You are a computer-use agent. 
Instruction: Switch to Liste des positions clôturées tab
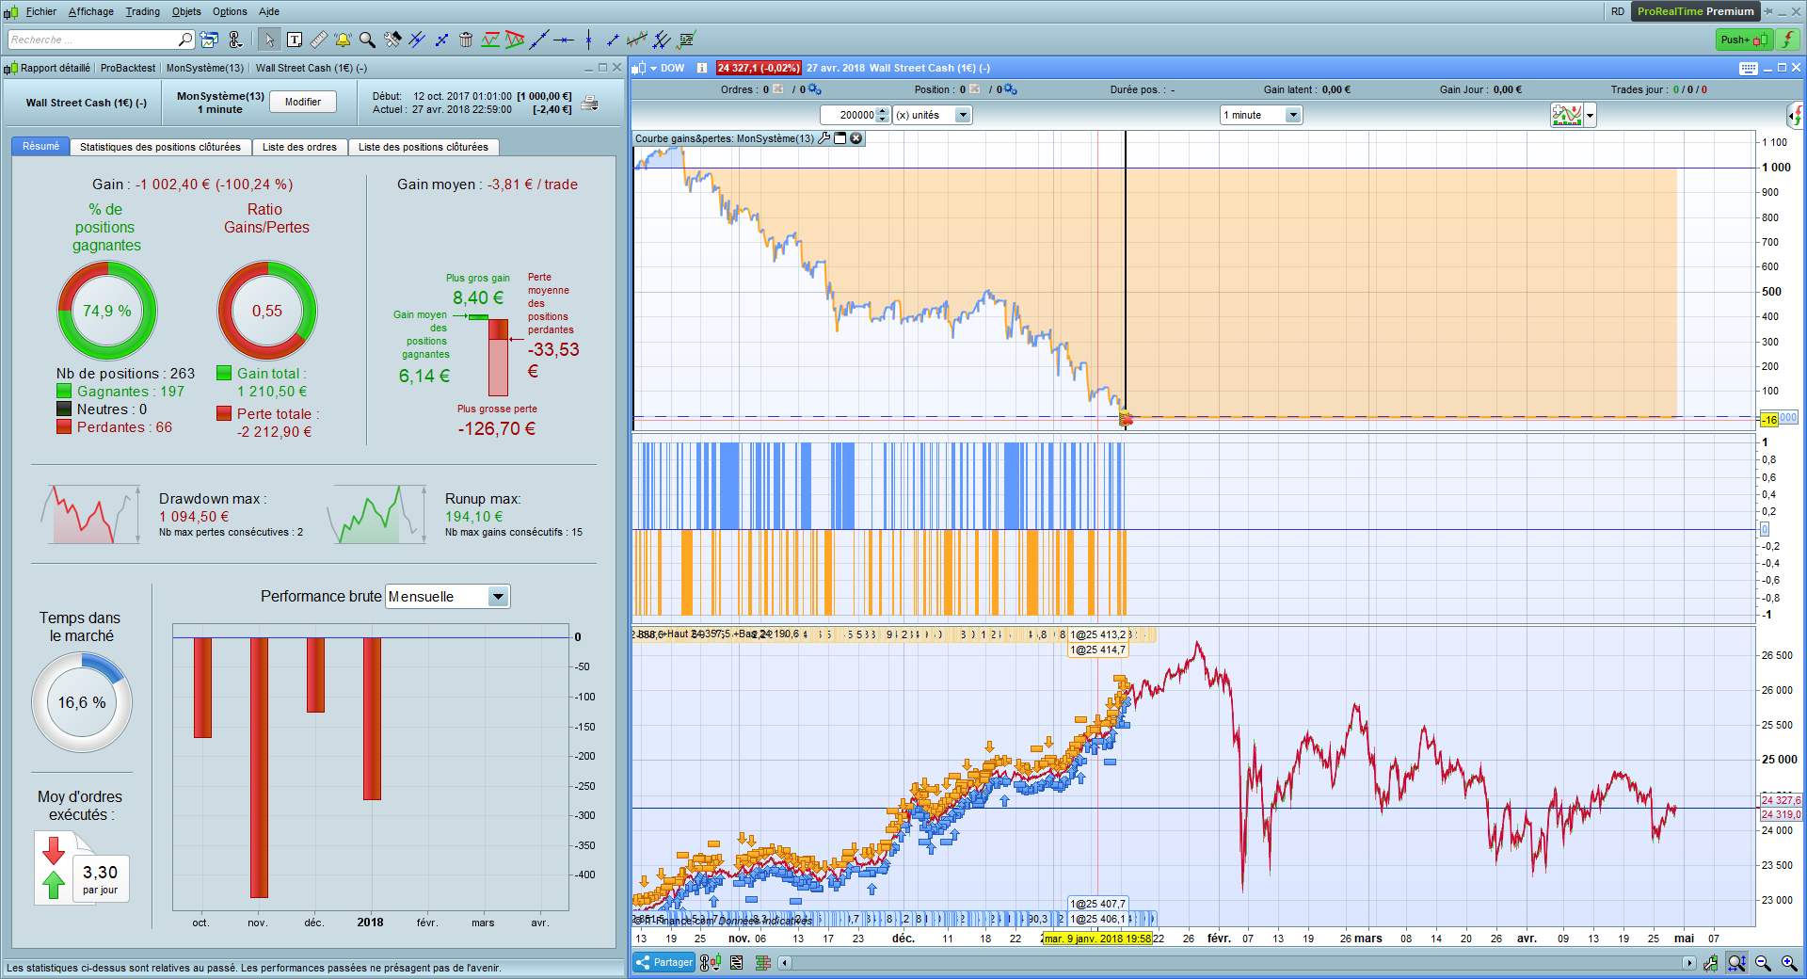coord(424,147)
